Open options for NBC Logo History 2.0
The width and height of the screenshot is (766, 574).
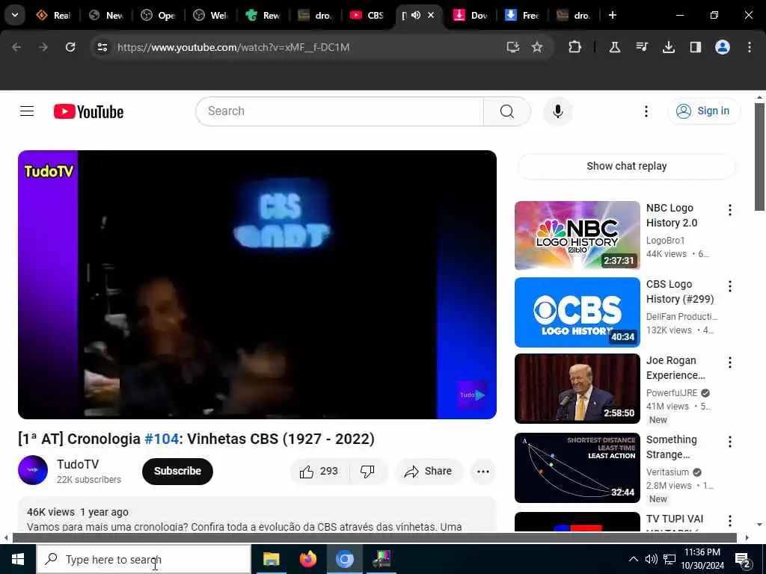(x=730, y=210)
